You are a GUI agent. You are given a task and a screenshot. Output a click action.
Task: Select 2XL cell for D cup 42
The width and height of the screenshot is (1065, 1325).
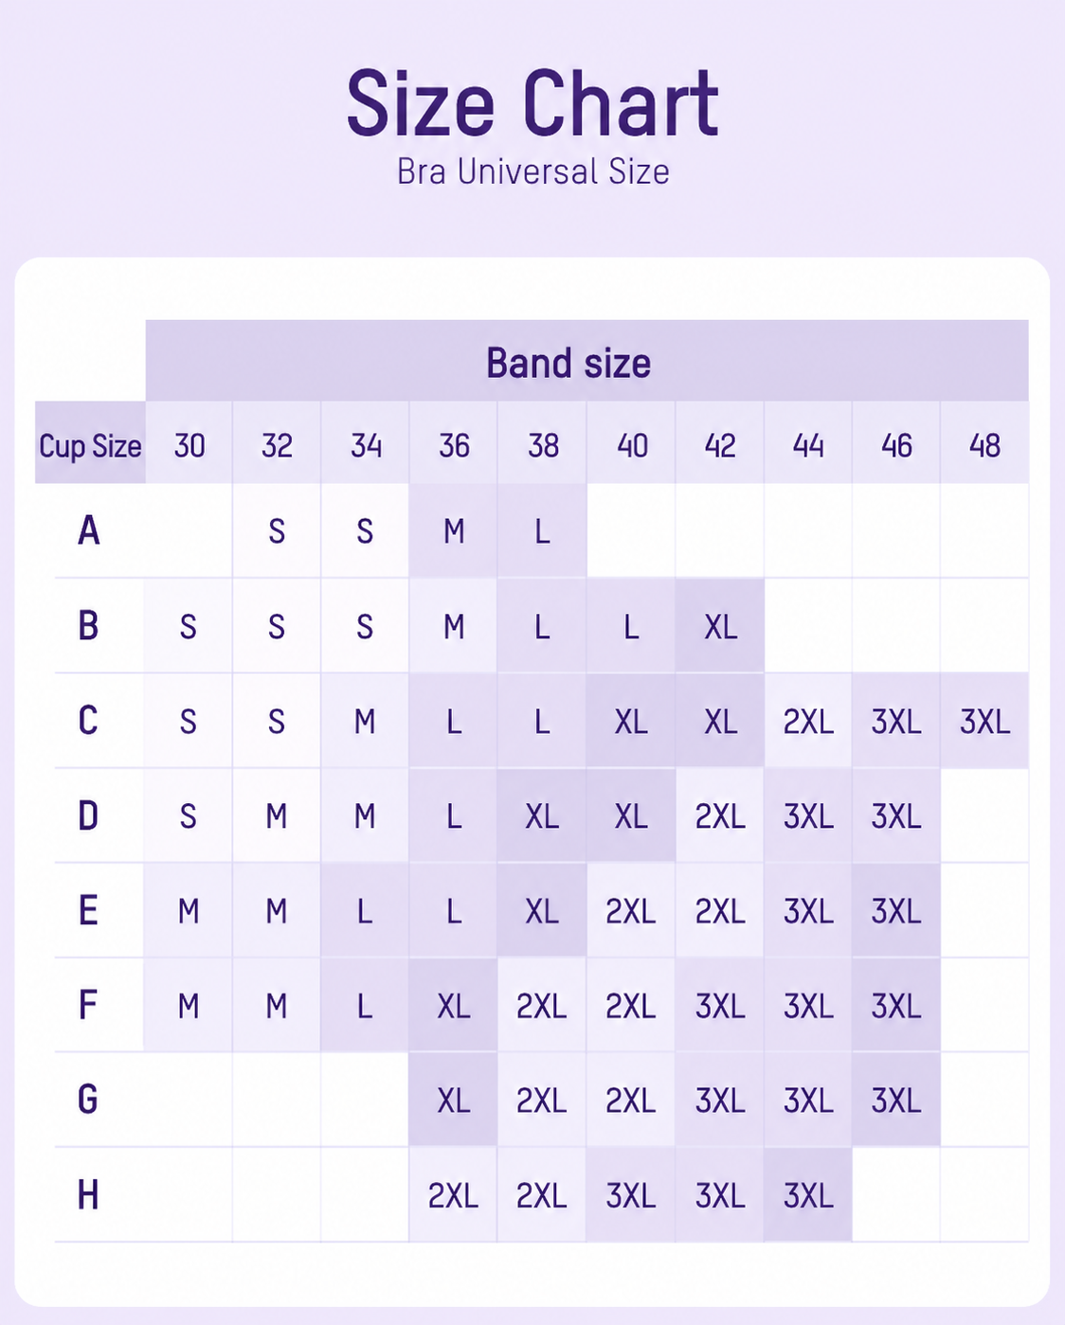tap(719, 815)
